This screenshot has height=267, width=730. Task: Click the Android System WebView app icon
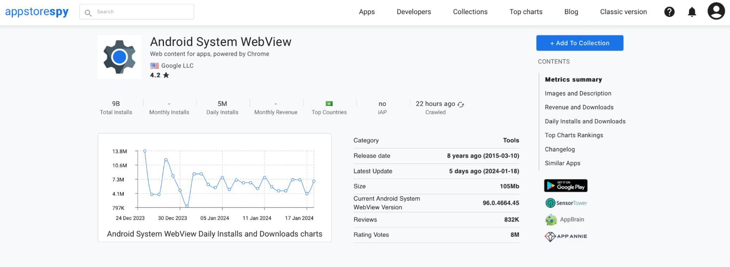click(x=119, y=57)
